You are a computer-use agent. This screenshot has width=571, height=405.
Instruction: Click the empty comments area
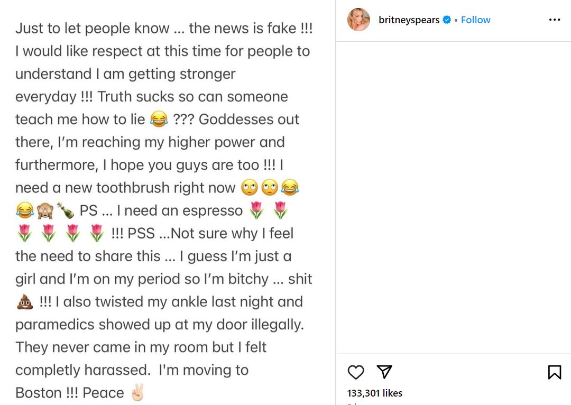(x=453, y=196)
